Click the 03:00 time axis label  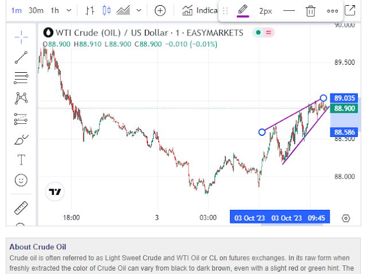click(x=208, y=218)
